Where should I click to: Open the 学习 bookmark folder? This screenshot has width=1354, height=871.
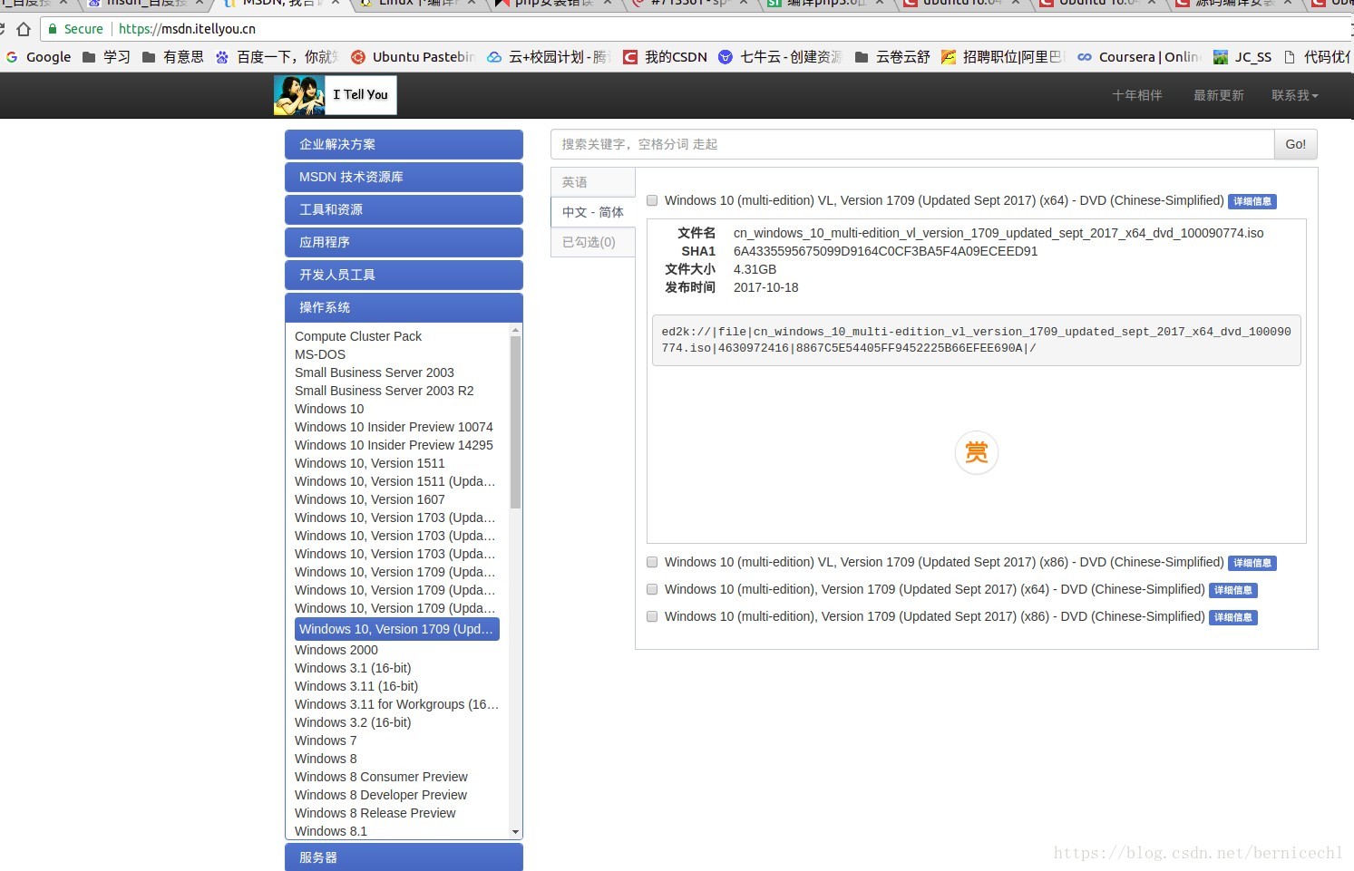coord(106,57)
